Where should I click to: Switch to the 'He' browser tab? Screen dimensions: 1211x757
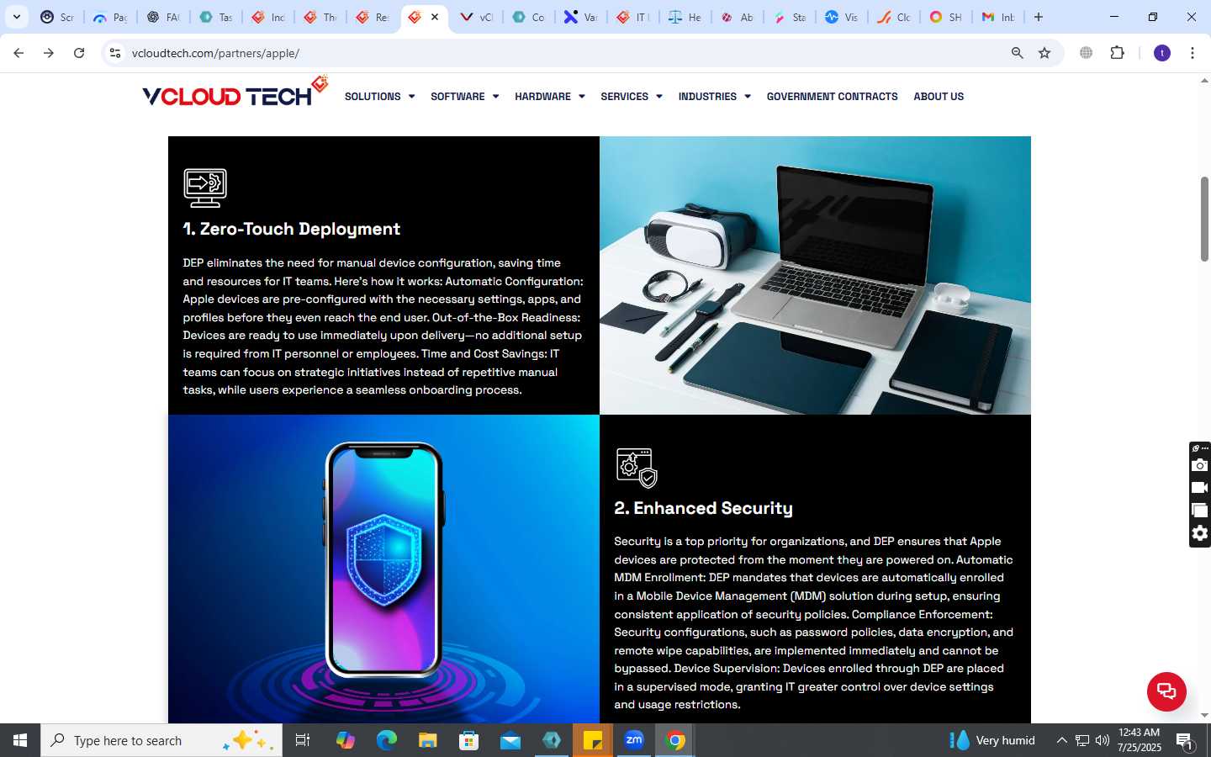[685, 17]
